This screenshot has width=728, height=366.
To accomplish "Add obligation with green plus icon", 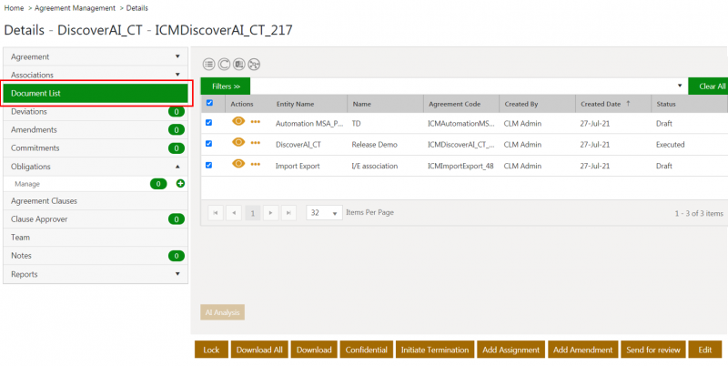I will click(180, 184).
